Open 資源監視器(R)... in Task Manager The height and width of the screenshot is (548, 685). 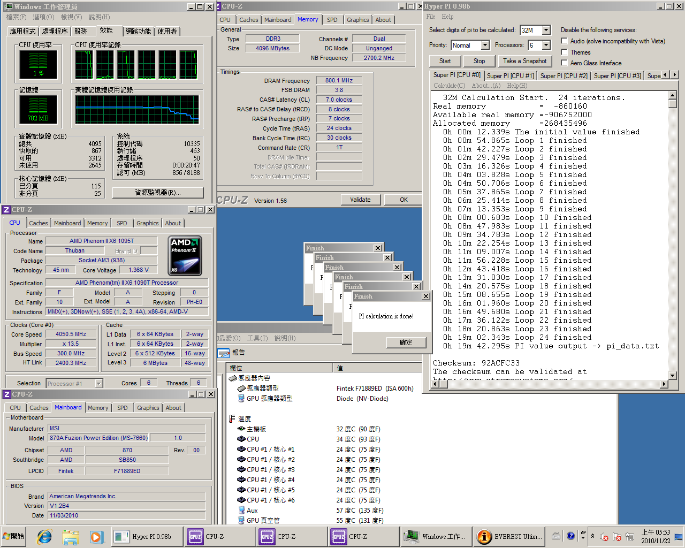coord(158,193)
